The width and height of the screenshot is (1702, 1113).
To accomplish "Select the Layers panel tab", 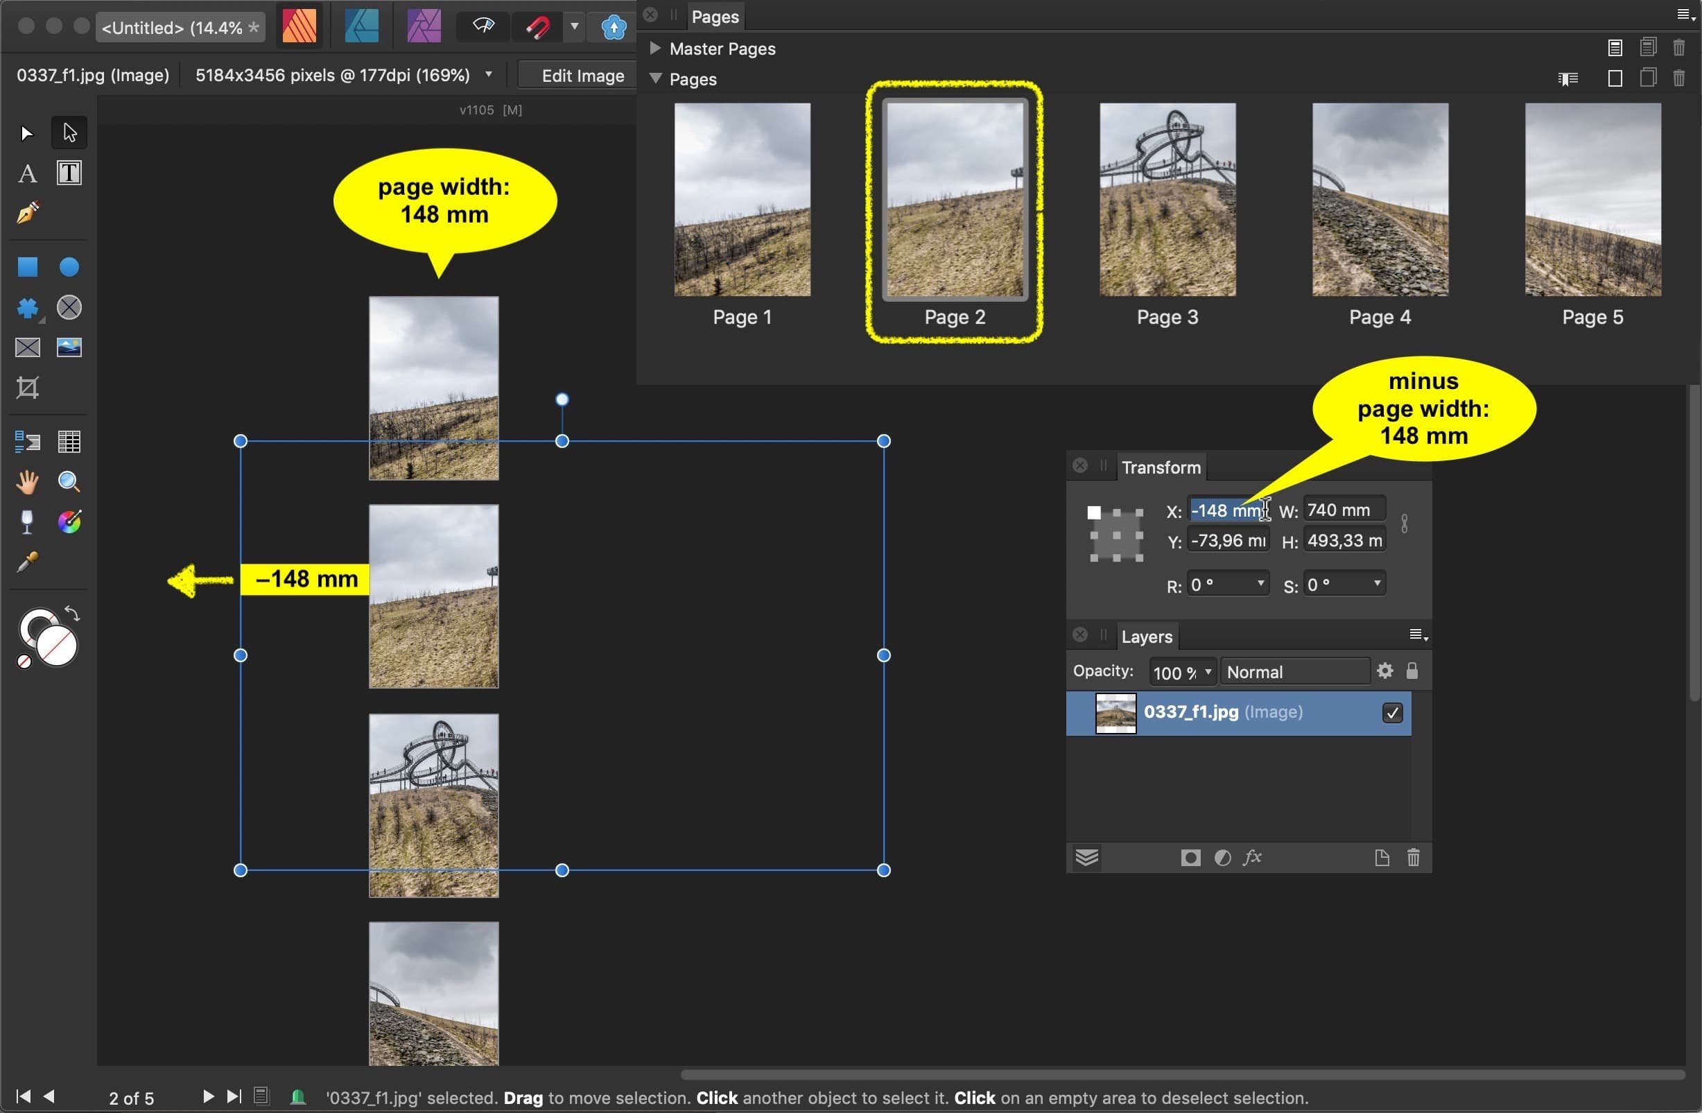I will (x=1147, y=637).
